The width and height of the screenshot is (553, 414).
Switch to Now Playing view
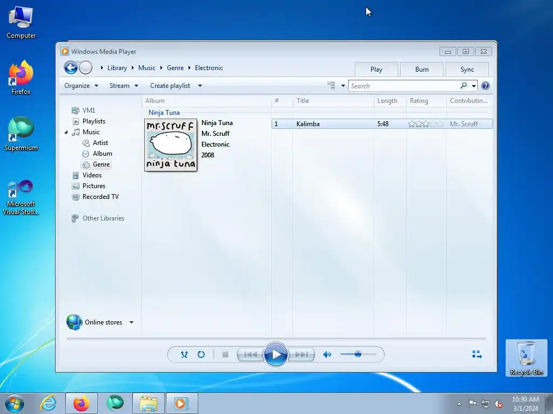[x=477, y=354]
